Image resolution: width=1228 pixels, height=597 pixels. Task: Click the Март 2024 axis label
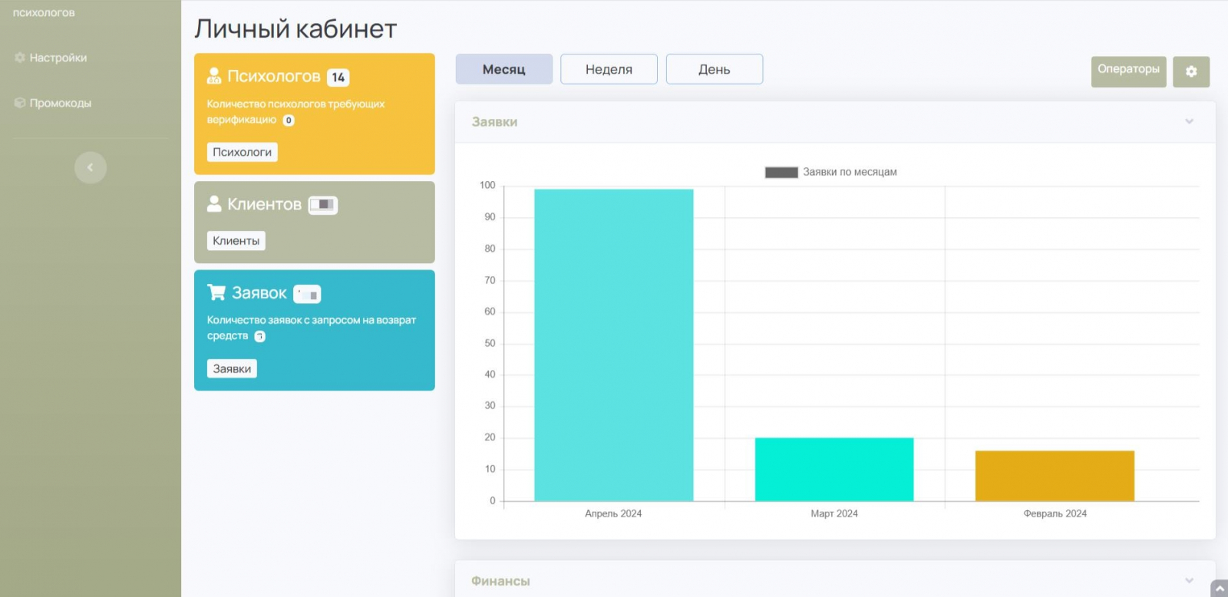[834, 514]
